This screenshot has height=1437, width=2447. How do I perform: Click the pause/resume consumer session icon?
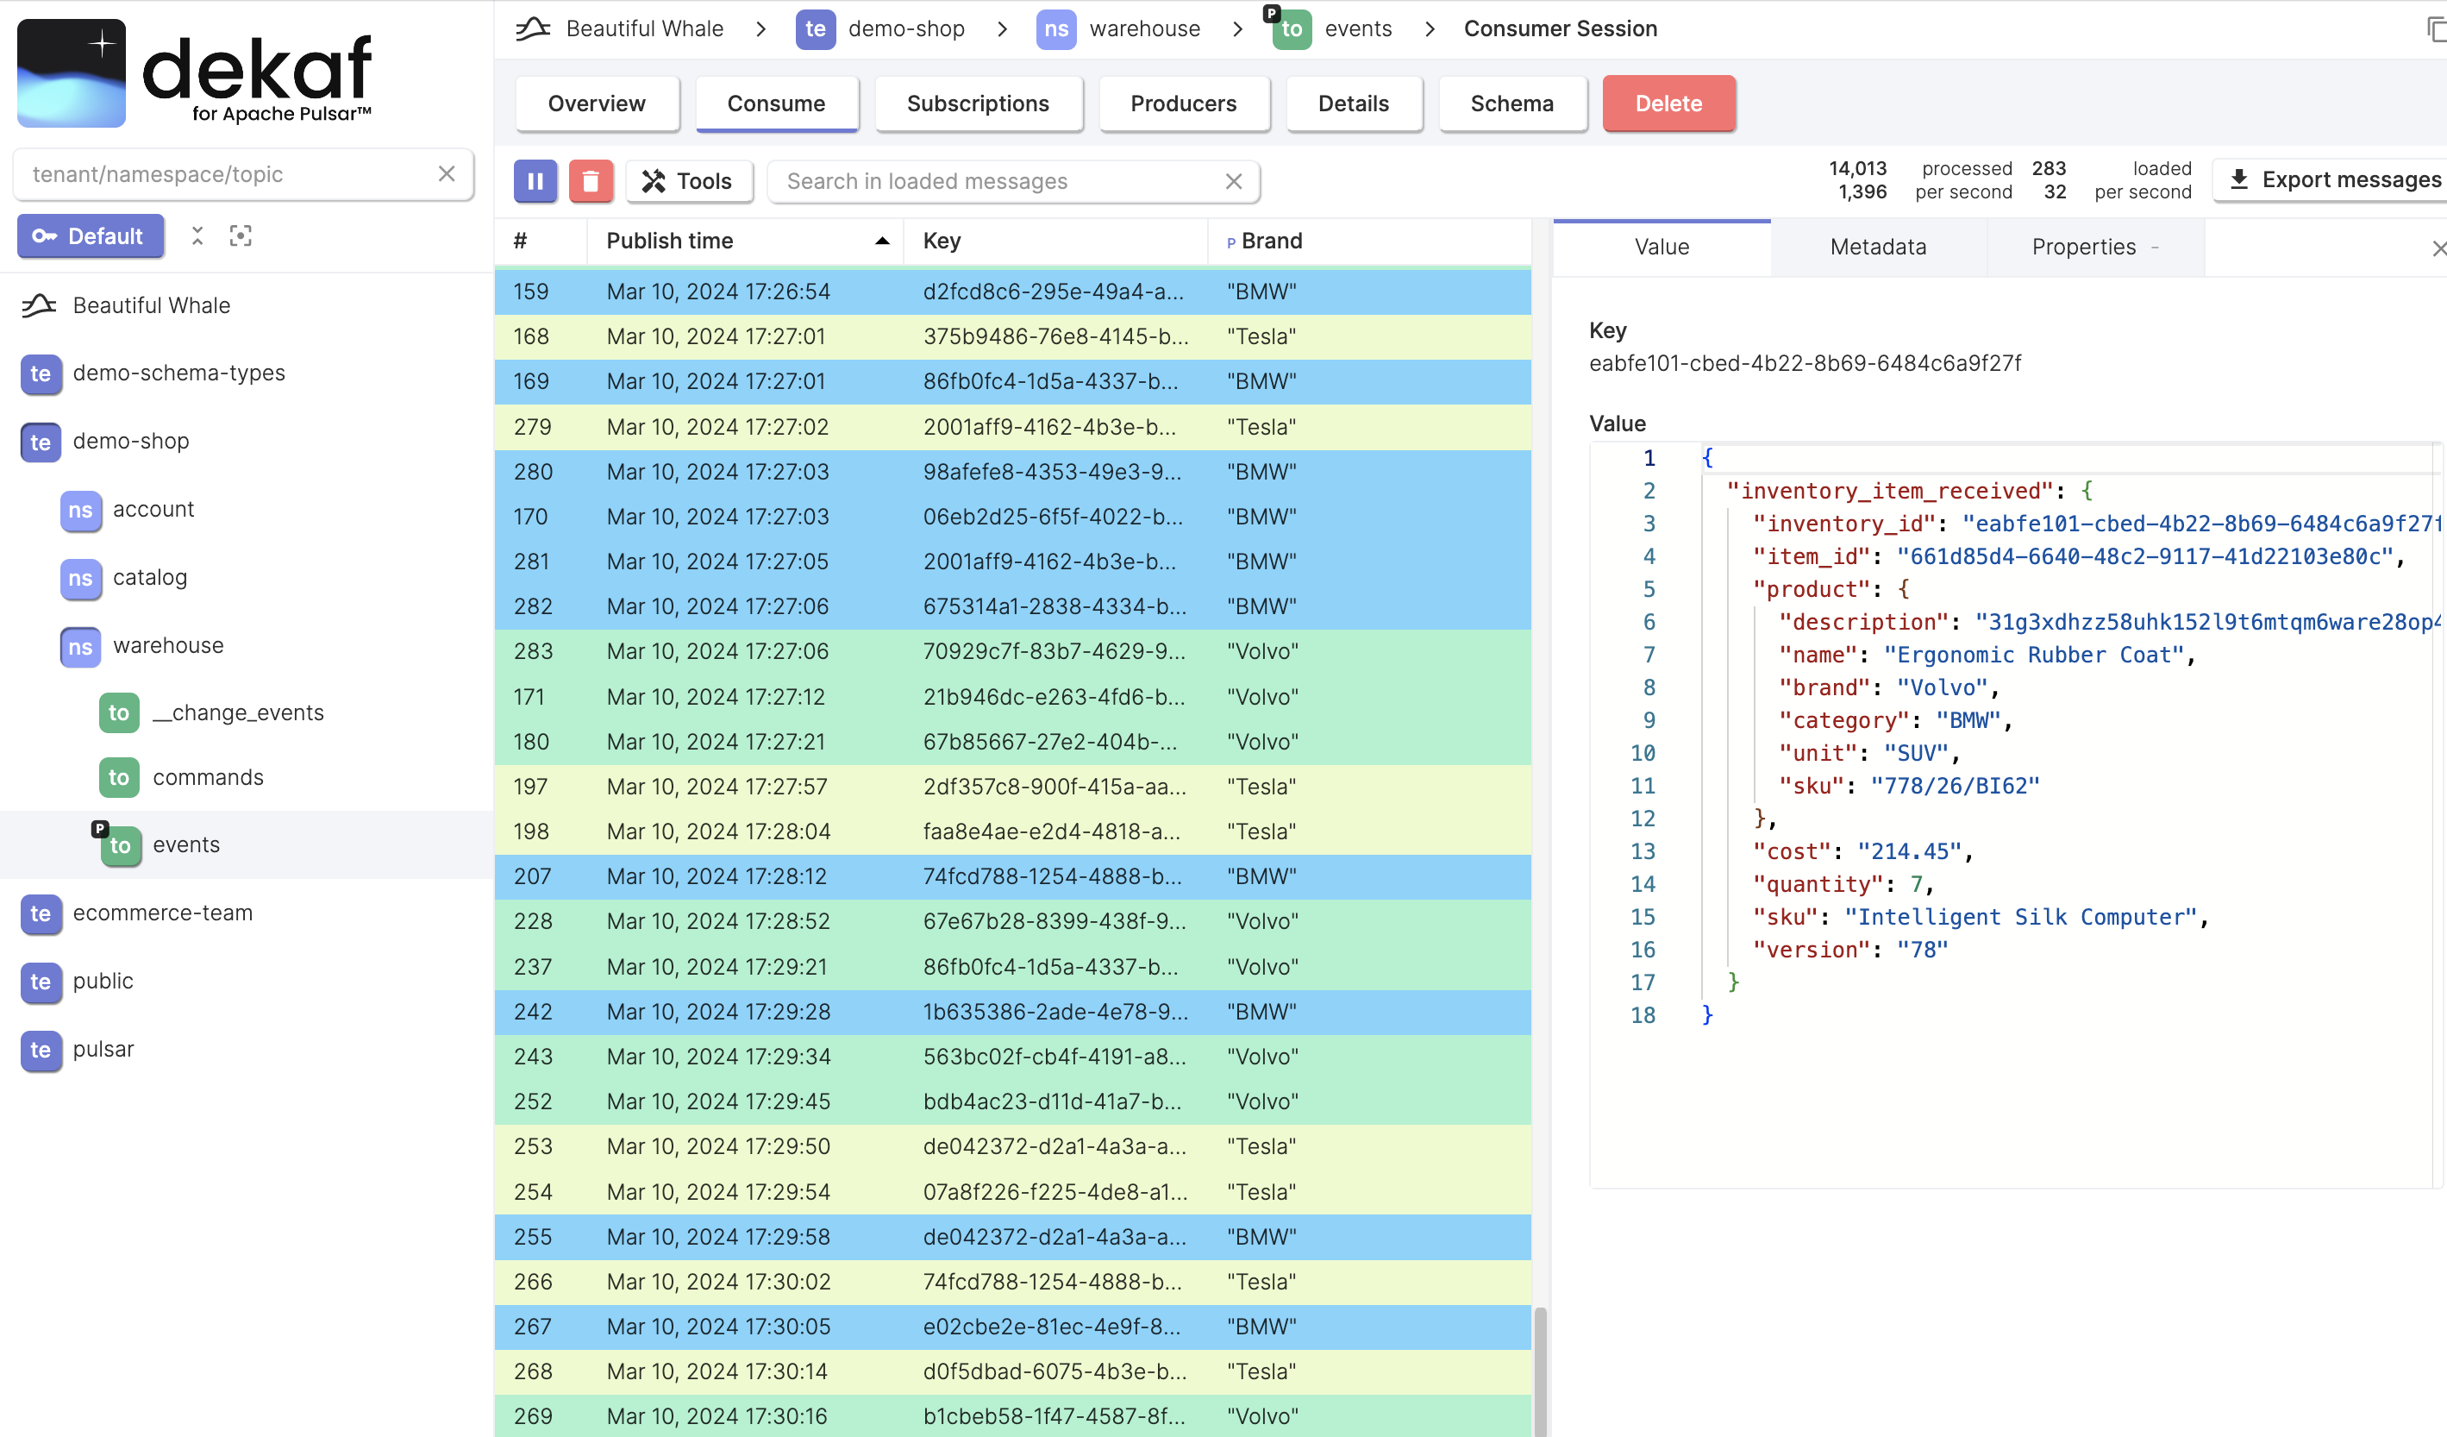[535, 179]
